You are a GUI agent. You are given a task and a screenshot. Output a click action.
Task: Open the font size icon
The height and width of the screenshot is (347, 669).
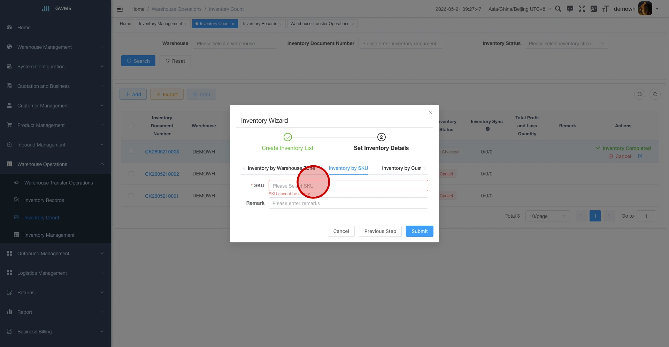tap(606, 9)
